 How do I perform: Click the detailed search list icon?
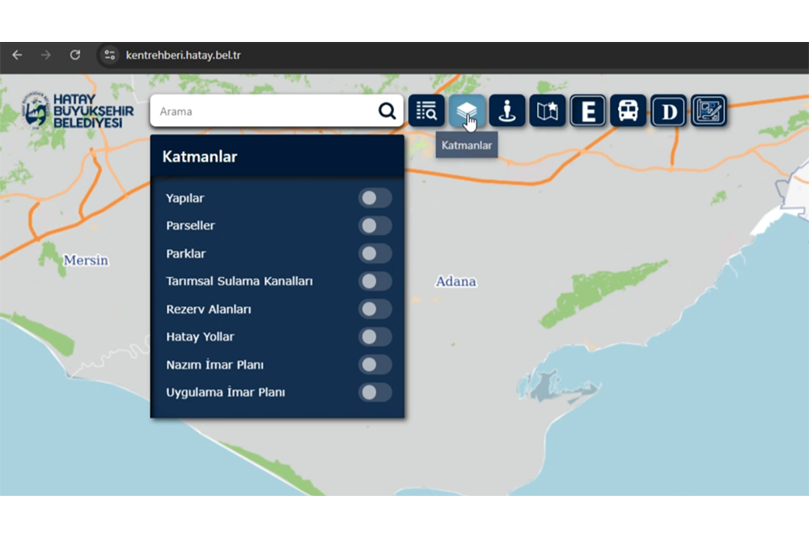(426, 111)
